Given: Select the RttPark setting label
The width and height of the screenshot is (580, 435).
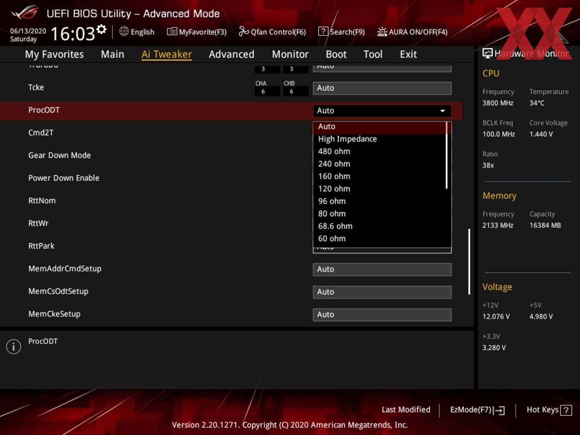Looking at the screenshot, I should click(x=41, y=246).
